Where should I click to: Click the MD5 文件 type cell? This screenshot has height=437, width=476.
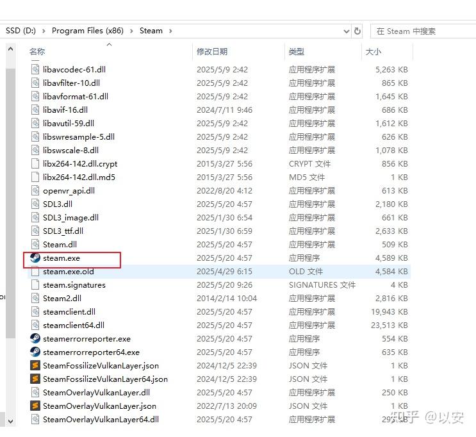[307, 177]
